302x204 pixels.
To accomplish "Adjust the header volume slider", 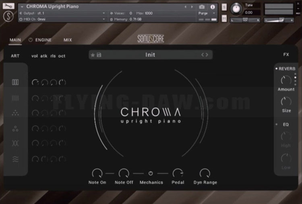I will [x=279, y=20].
